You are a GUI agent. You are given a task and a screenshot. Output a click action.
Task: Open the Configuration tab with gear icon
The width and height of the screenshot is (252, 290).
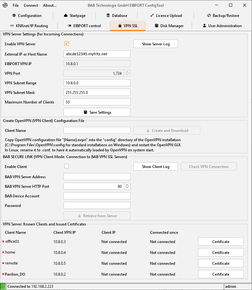pos(27,15)
